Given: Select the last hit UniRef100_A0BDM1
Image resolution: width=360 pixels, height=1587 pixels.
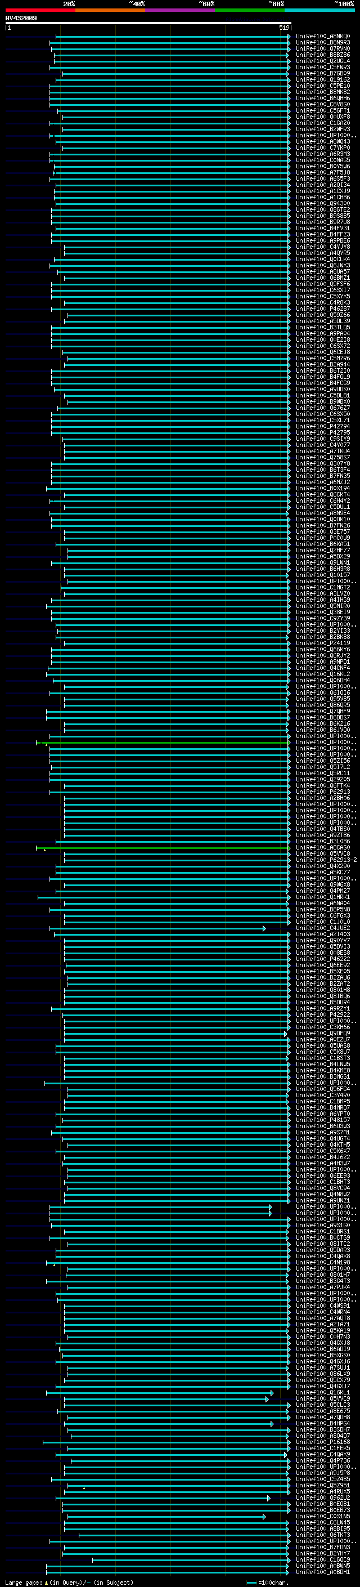Looking at the screenshot, I should 322,1572.
